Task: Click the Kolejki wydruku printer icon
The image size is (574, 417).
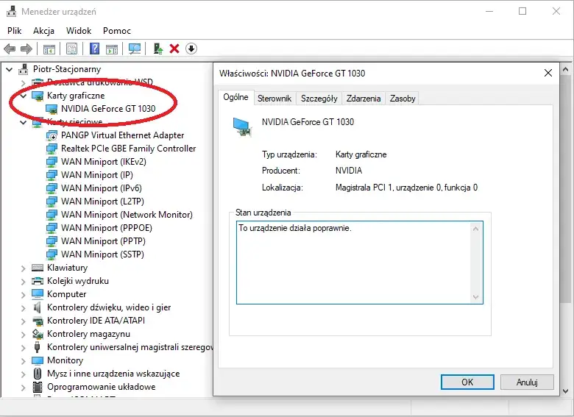Action: point(38,281)
